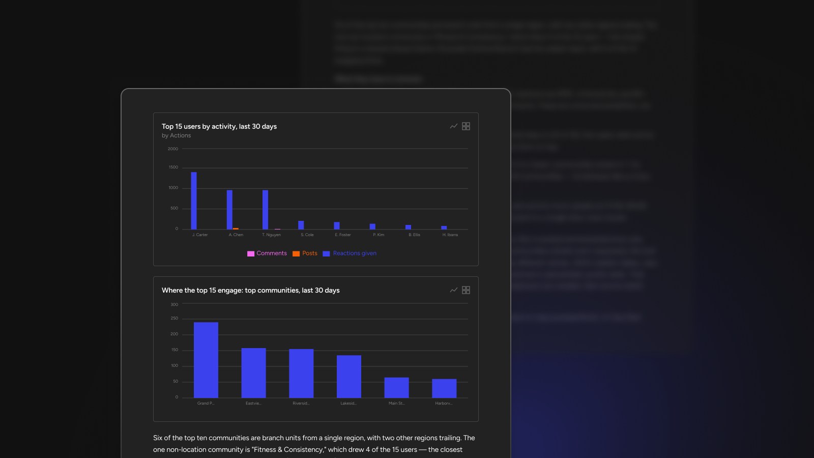Show communities chart as table grid

pyautogui.click(x=466, y=290)
